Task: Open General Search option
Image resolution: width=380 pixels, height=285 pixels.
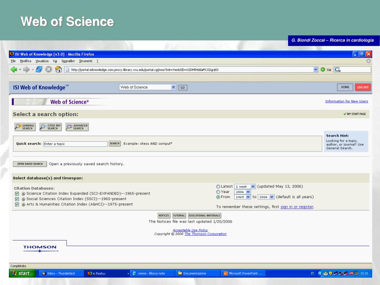Action: pyautogui.click(x=25, y=127)
